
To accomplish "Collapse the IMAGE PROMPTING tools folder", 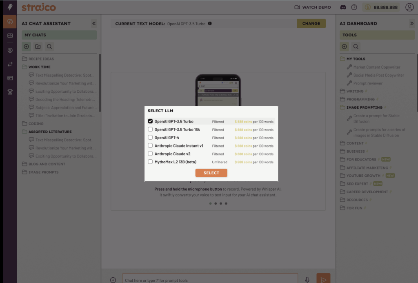I will 361,107.
